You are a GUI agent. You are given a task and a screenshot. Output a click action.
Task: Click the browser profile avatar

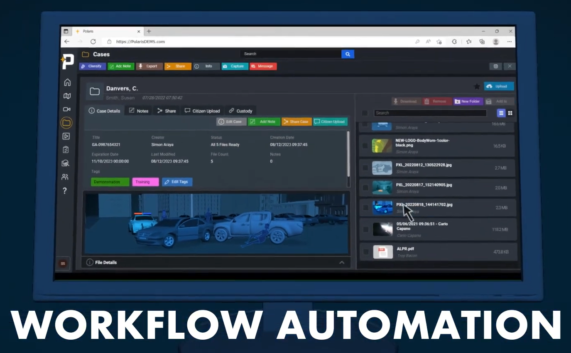496,41
